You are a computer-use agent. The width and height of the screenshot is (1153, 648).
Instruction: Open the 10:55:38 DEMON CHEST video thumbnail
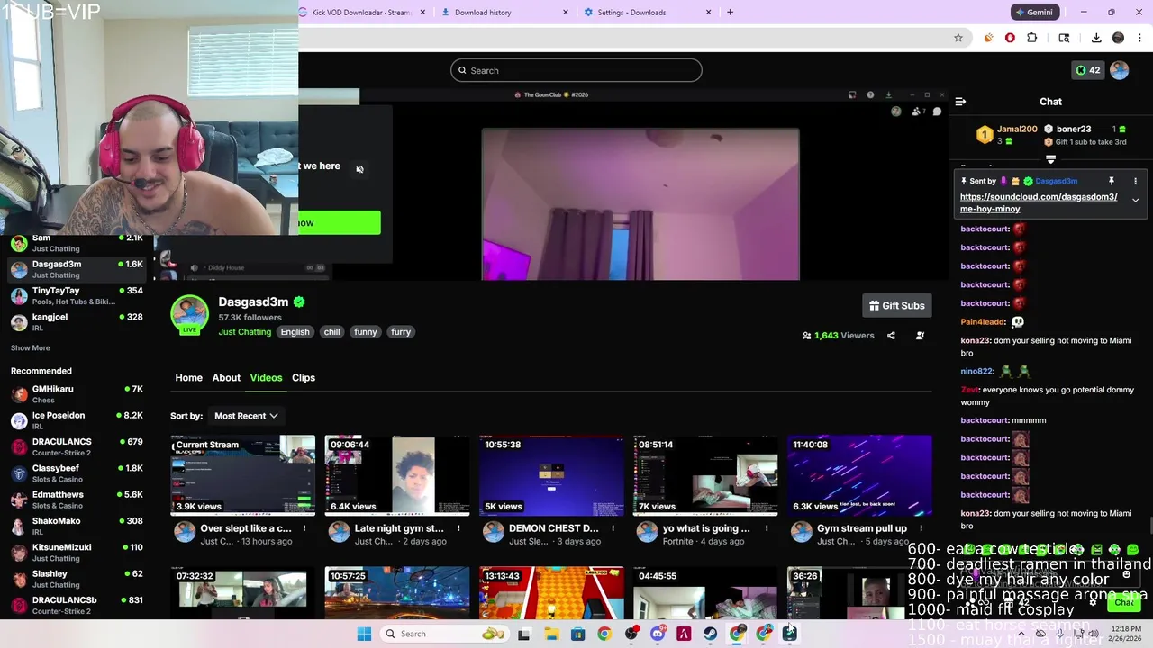click(x=551, y=475)
